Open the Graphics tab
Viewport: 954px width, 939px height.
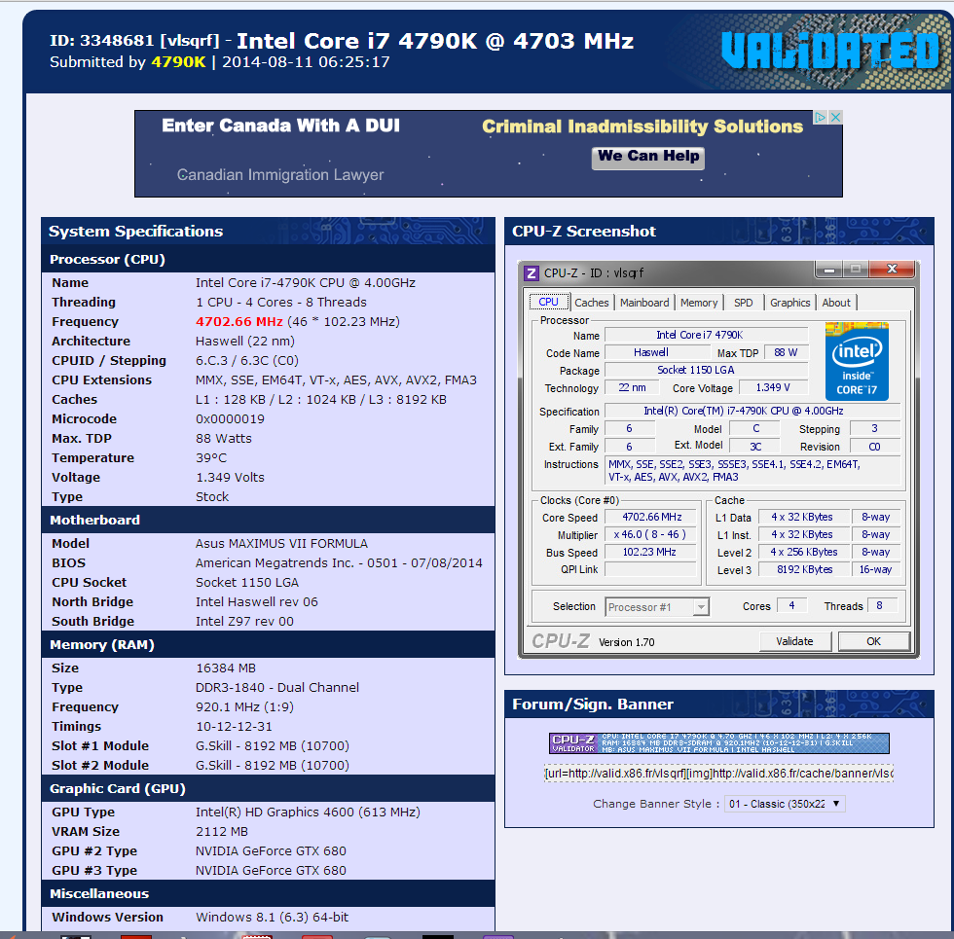pyautogui.click(x=789, y=303)
